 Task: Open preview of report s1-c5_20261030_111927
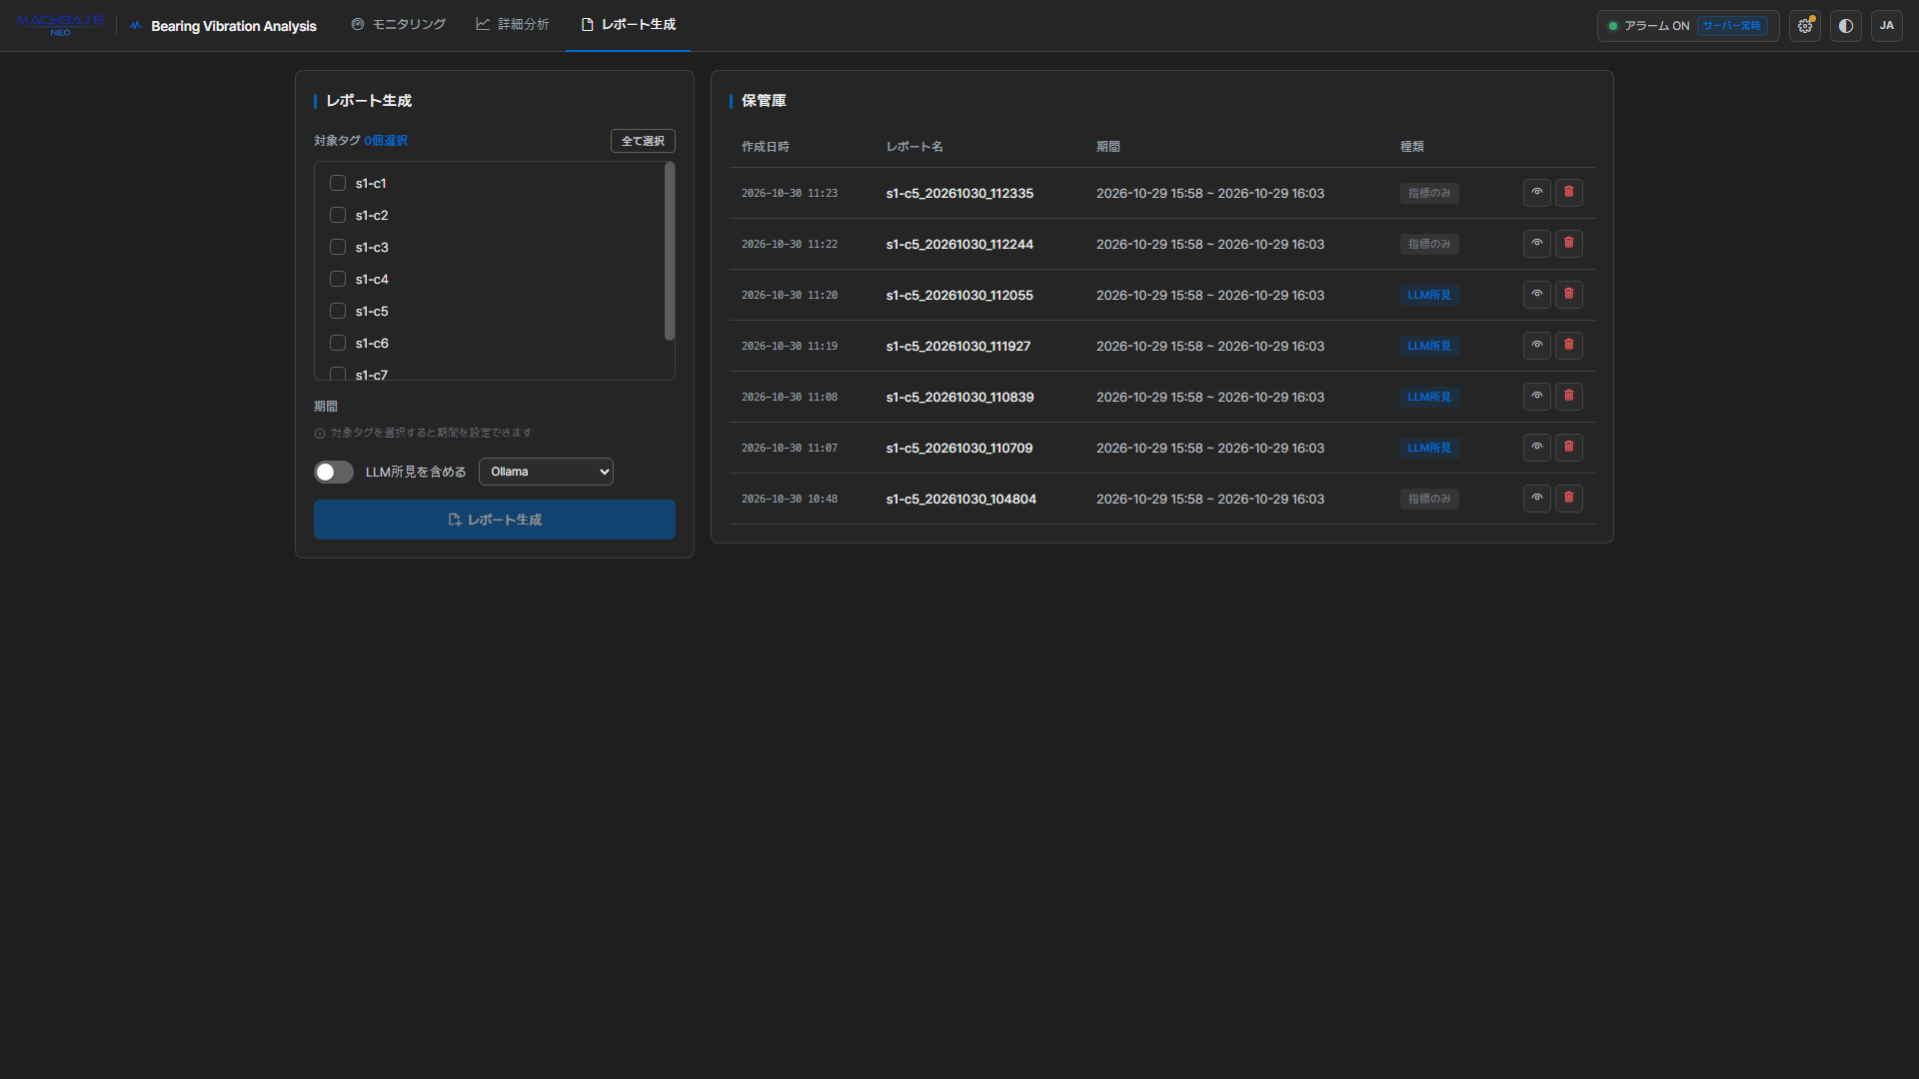pyautogui.click(x=1537, y=346)
